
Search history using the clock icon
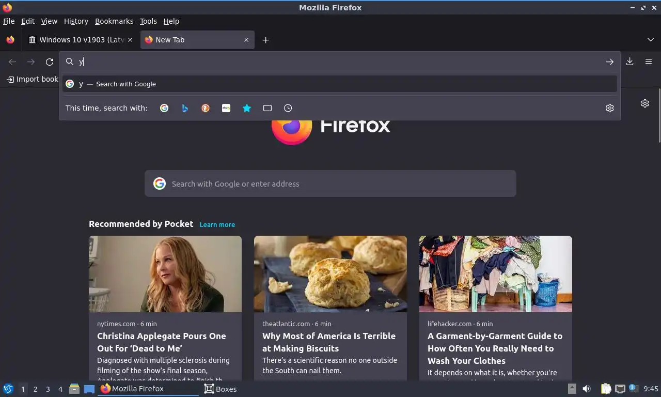coord(288,108)
